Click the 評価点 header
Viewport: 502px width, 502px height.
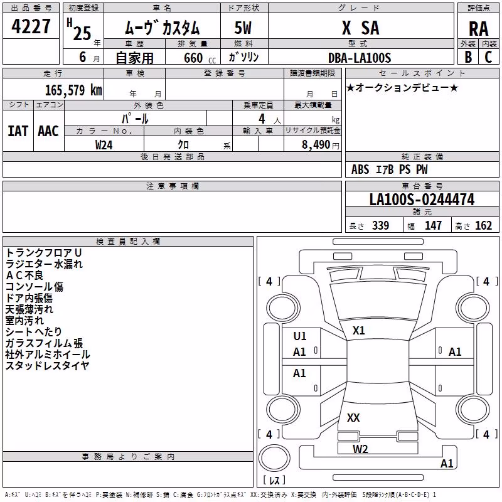pyautogui.click(x=479, y=8)
